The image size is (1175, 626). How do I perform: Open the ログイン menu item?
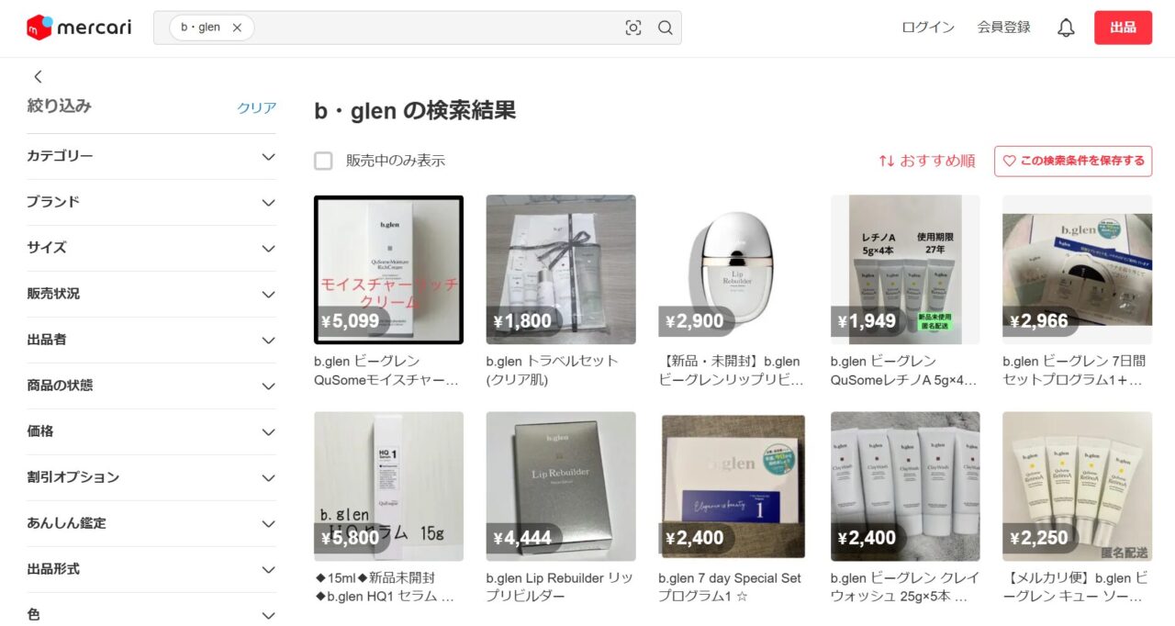[928, 28]
